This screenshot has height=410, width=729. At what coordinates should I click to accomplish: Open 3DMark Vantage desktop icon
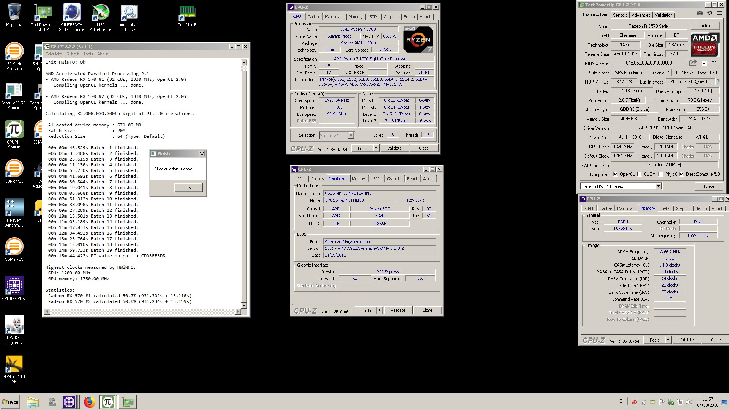click(14, 57)
